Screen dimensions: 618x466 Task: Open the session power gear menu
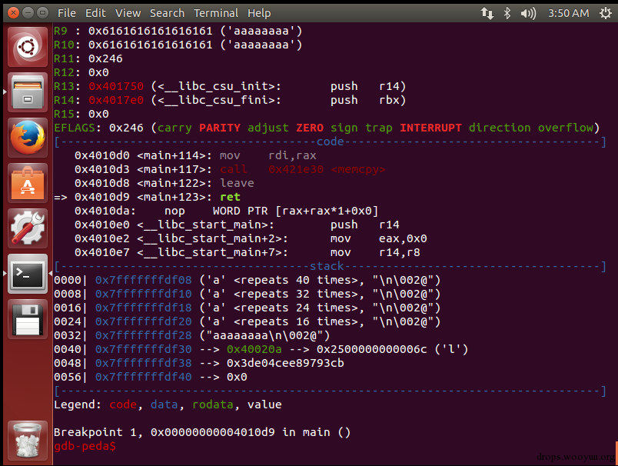coord(606,13)
